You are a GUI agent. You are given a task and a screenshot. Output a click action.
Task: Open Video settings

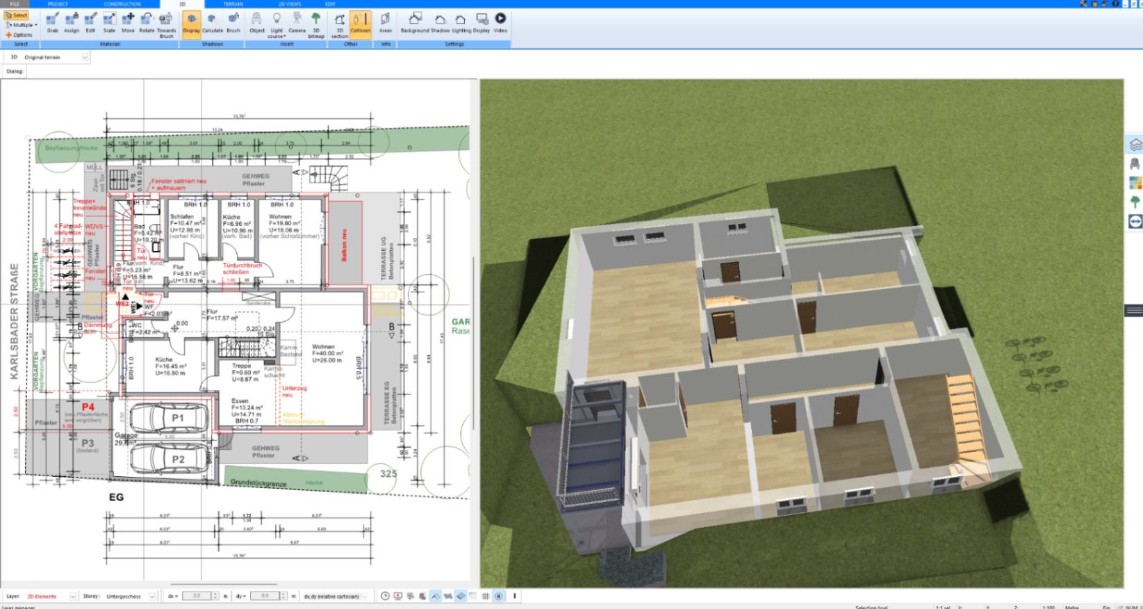[500, 22]
